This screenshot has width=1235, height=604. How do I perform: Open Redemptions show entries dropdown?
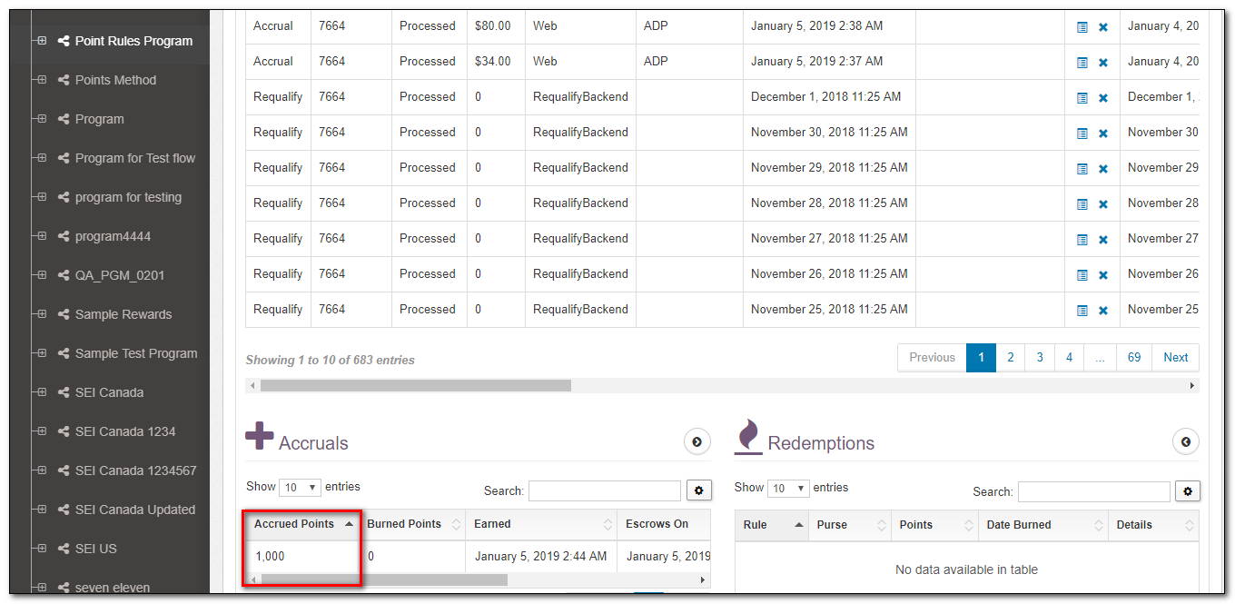(x=788, y=489)
